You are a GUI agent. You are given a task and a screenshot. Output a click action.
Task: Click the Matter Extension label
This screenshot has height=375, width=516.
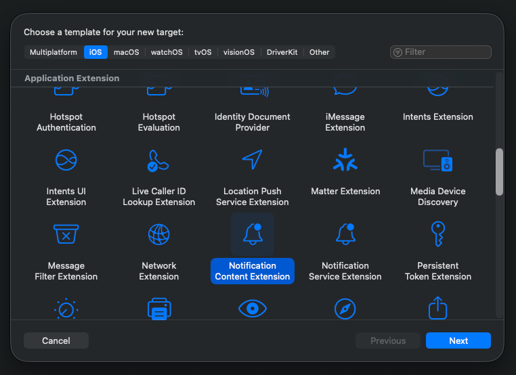tap(345, 191)
